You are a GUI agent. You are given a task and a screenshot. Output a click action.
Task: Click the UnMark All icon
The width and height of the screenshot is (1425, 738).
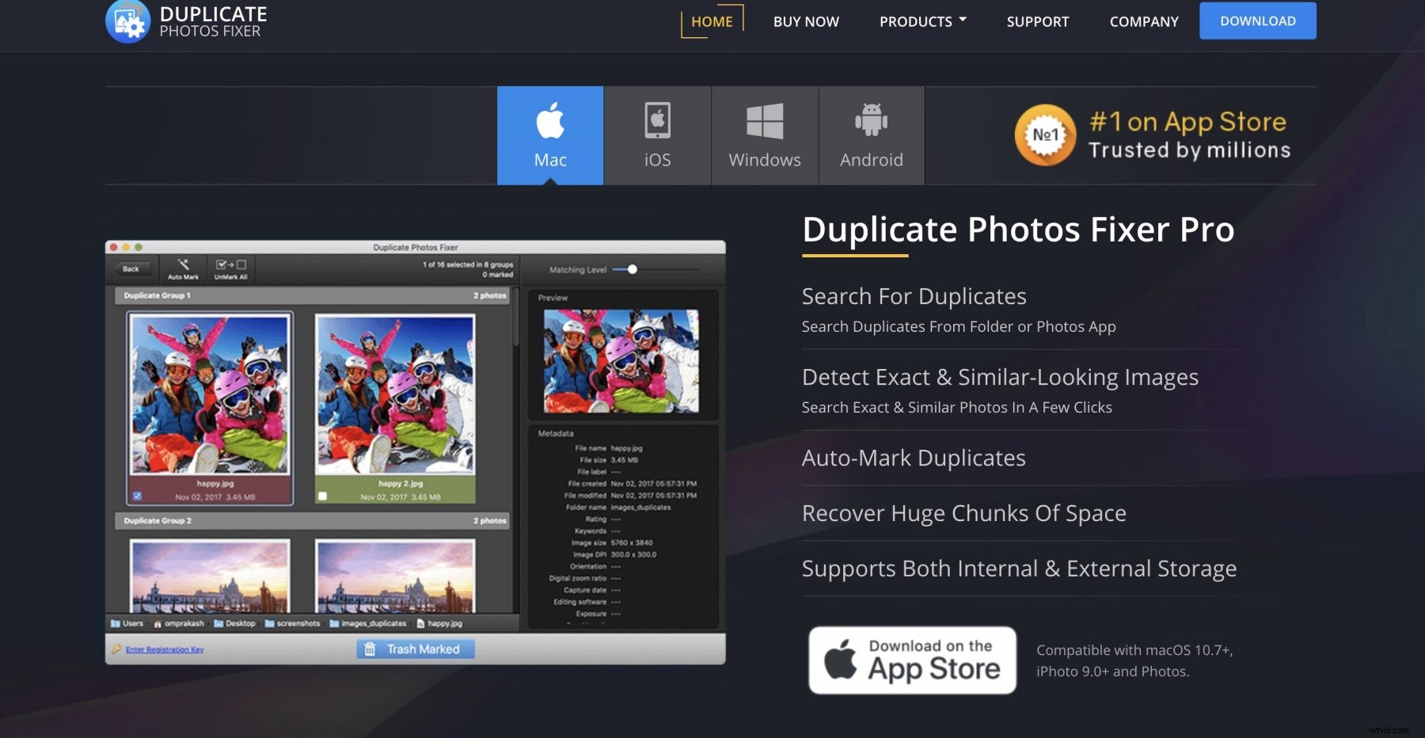pos(231,264)
